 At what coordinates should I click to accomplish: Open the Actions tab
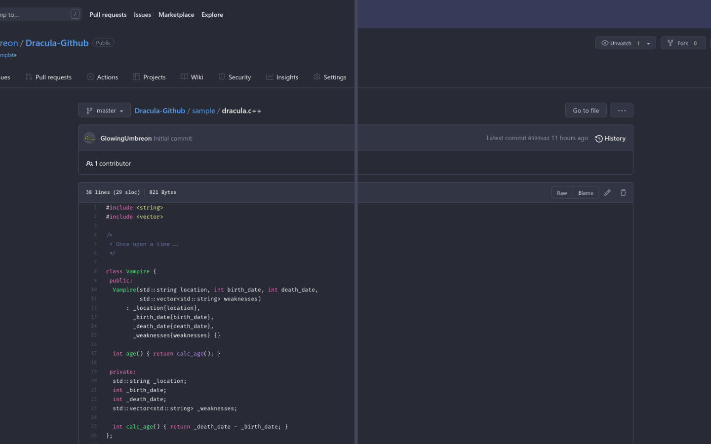(102, 77)
